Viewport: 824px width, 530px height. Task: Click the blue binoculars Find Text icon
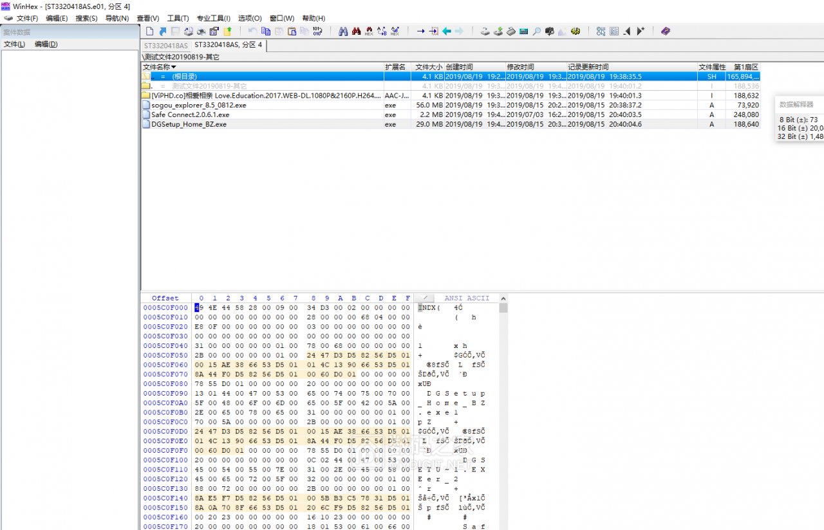[344, 31]
